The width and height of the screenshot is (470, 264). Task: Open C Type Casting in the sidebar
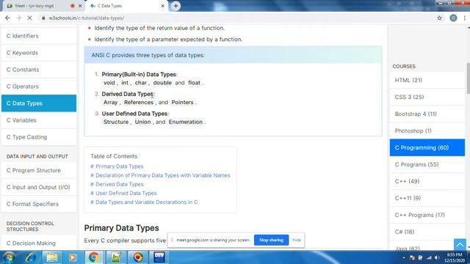click(x=39, y=137)
